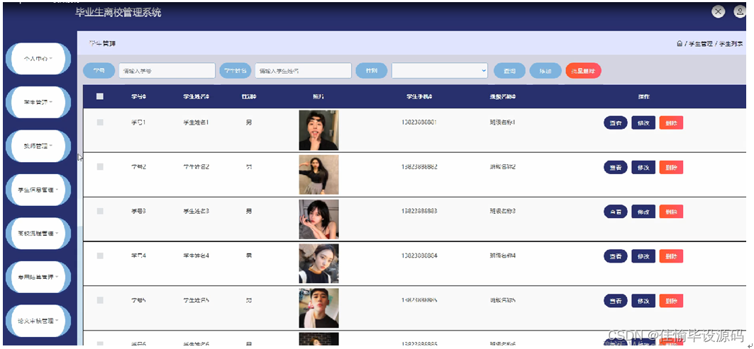
Task: Click 查看 for student 学生姓名2
Action: pos(616,167)
